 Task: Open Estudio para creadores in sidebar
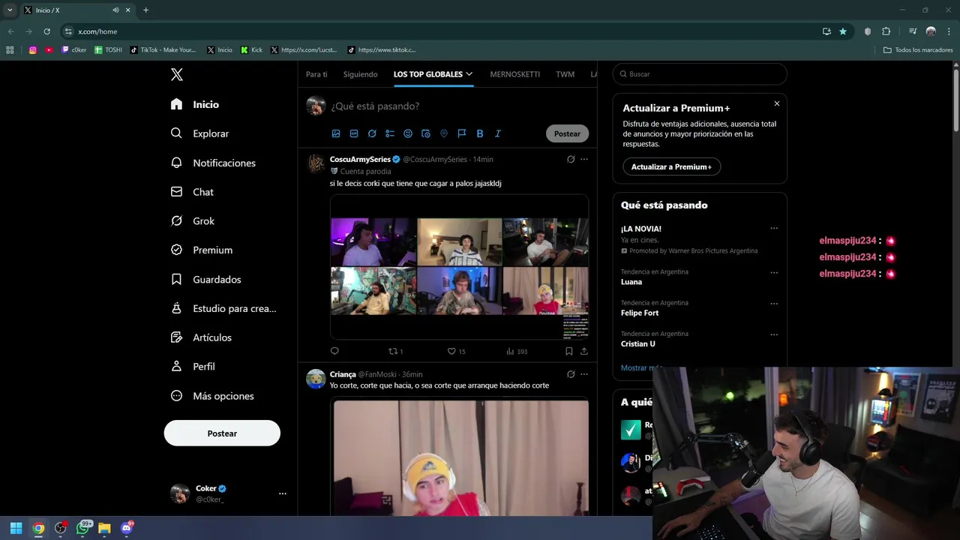click(x=223, y=308)
